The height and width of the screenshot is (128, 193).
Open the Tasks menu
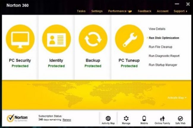(81, 11)
